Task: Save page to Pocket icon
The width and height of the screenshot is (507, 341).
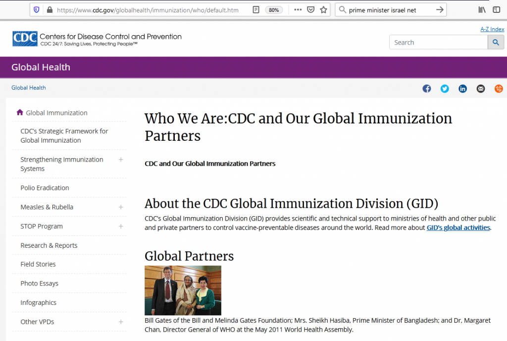Action: pos(311,10)
